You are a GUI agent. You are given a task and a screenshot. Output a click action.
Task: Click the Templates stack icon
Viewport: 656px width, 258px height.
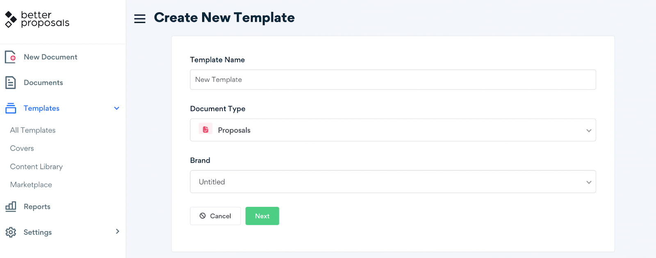pos(11,108)
